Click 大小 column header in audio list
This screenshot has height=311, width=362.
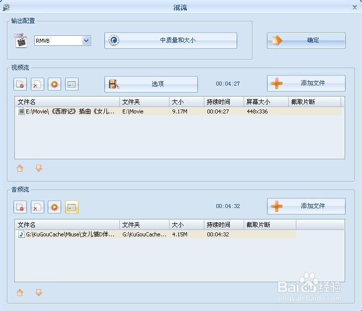pyautogui.click(x=186, y=224)
